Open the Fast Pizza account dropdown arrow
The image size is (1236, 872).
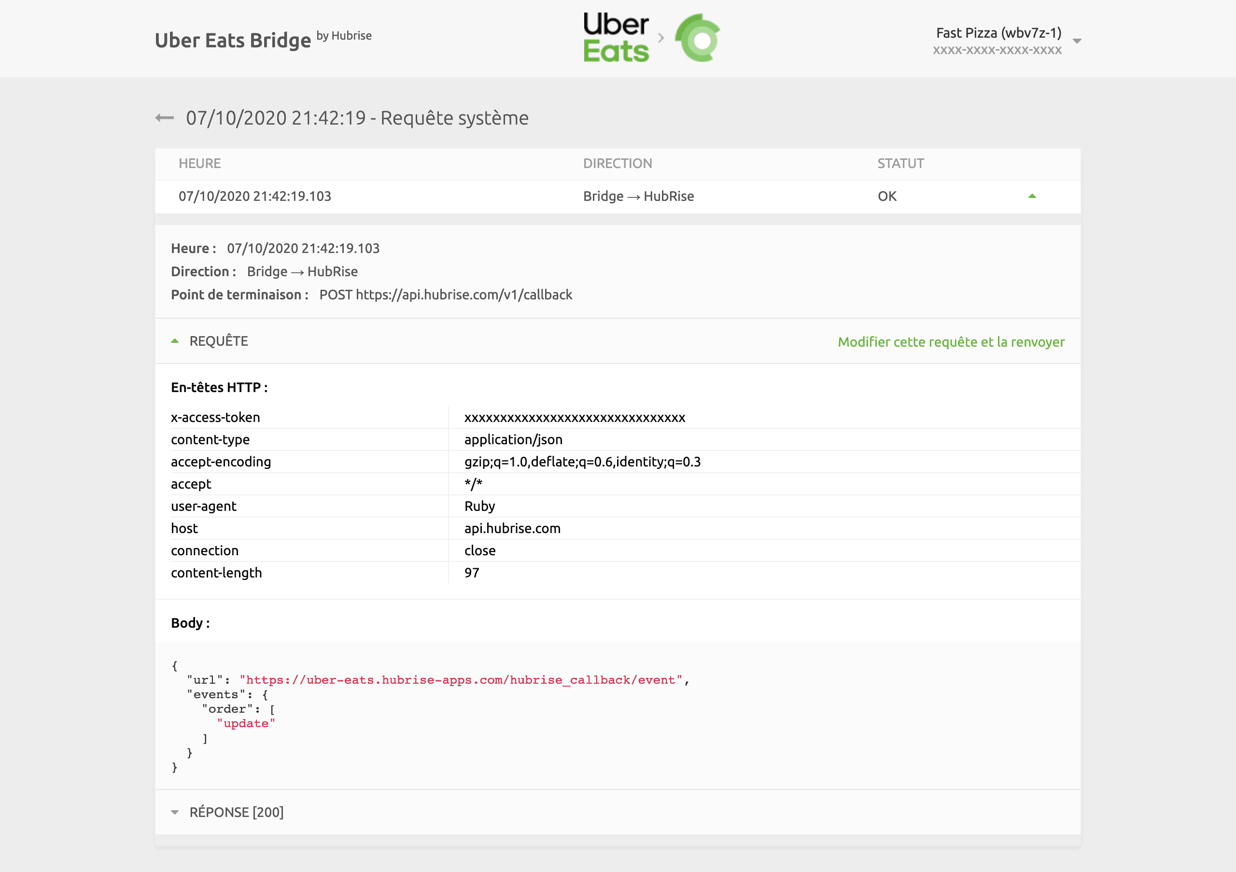pyautogui.click(x=1077, y=41)
